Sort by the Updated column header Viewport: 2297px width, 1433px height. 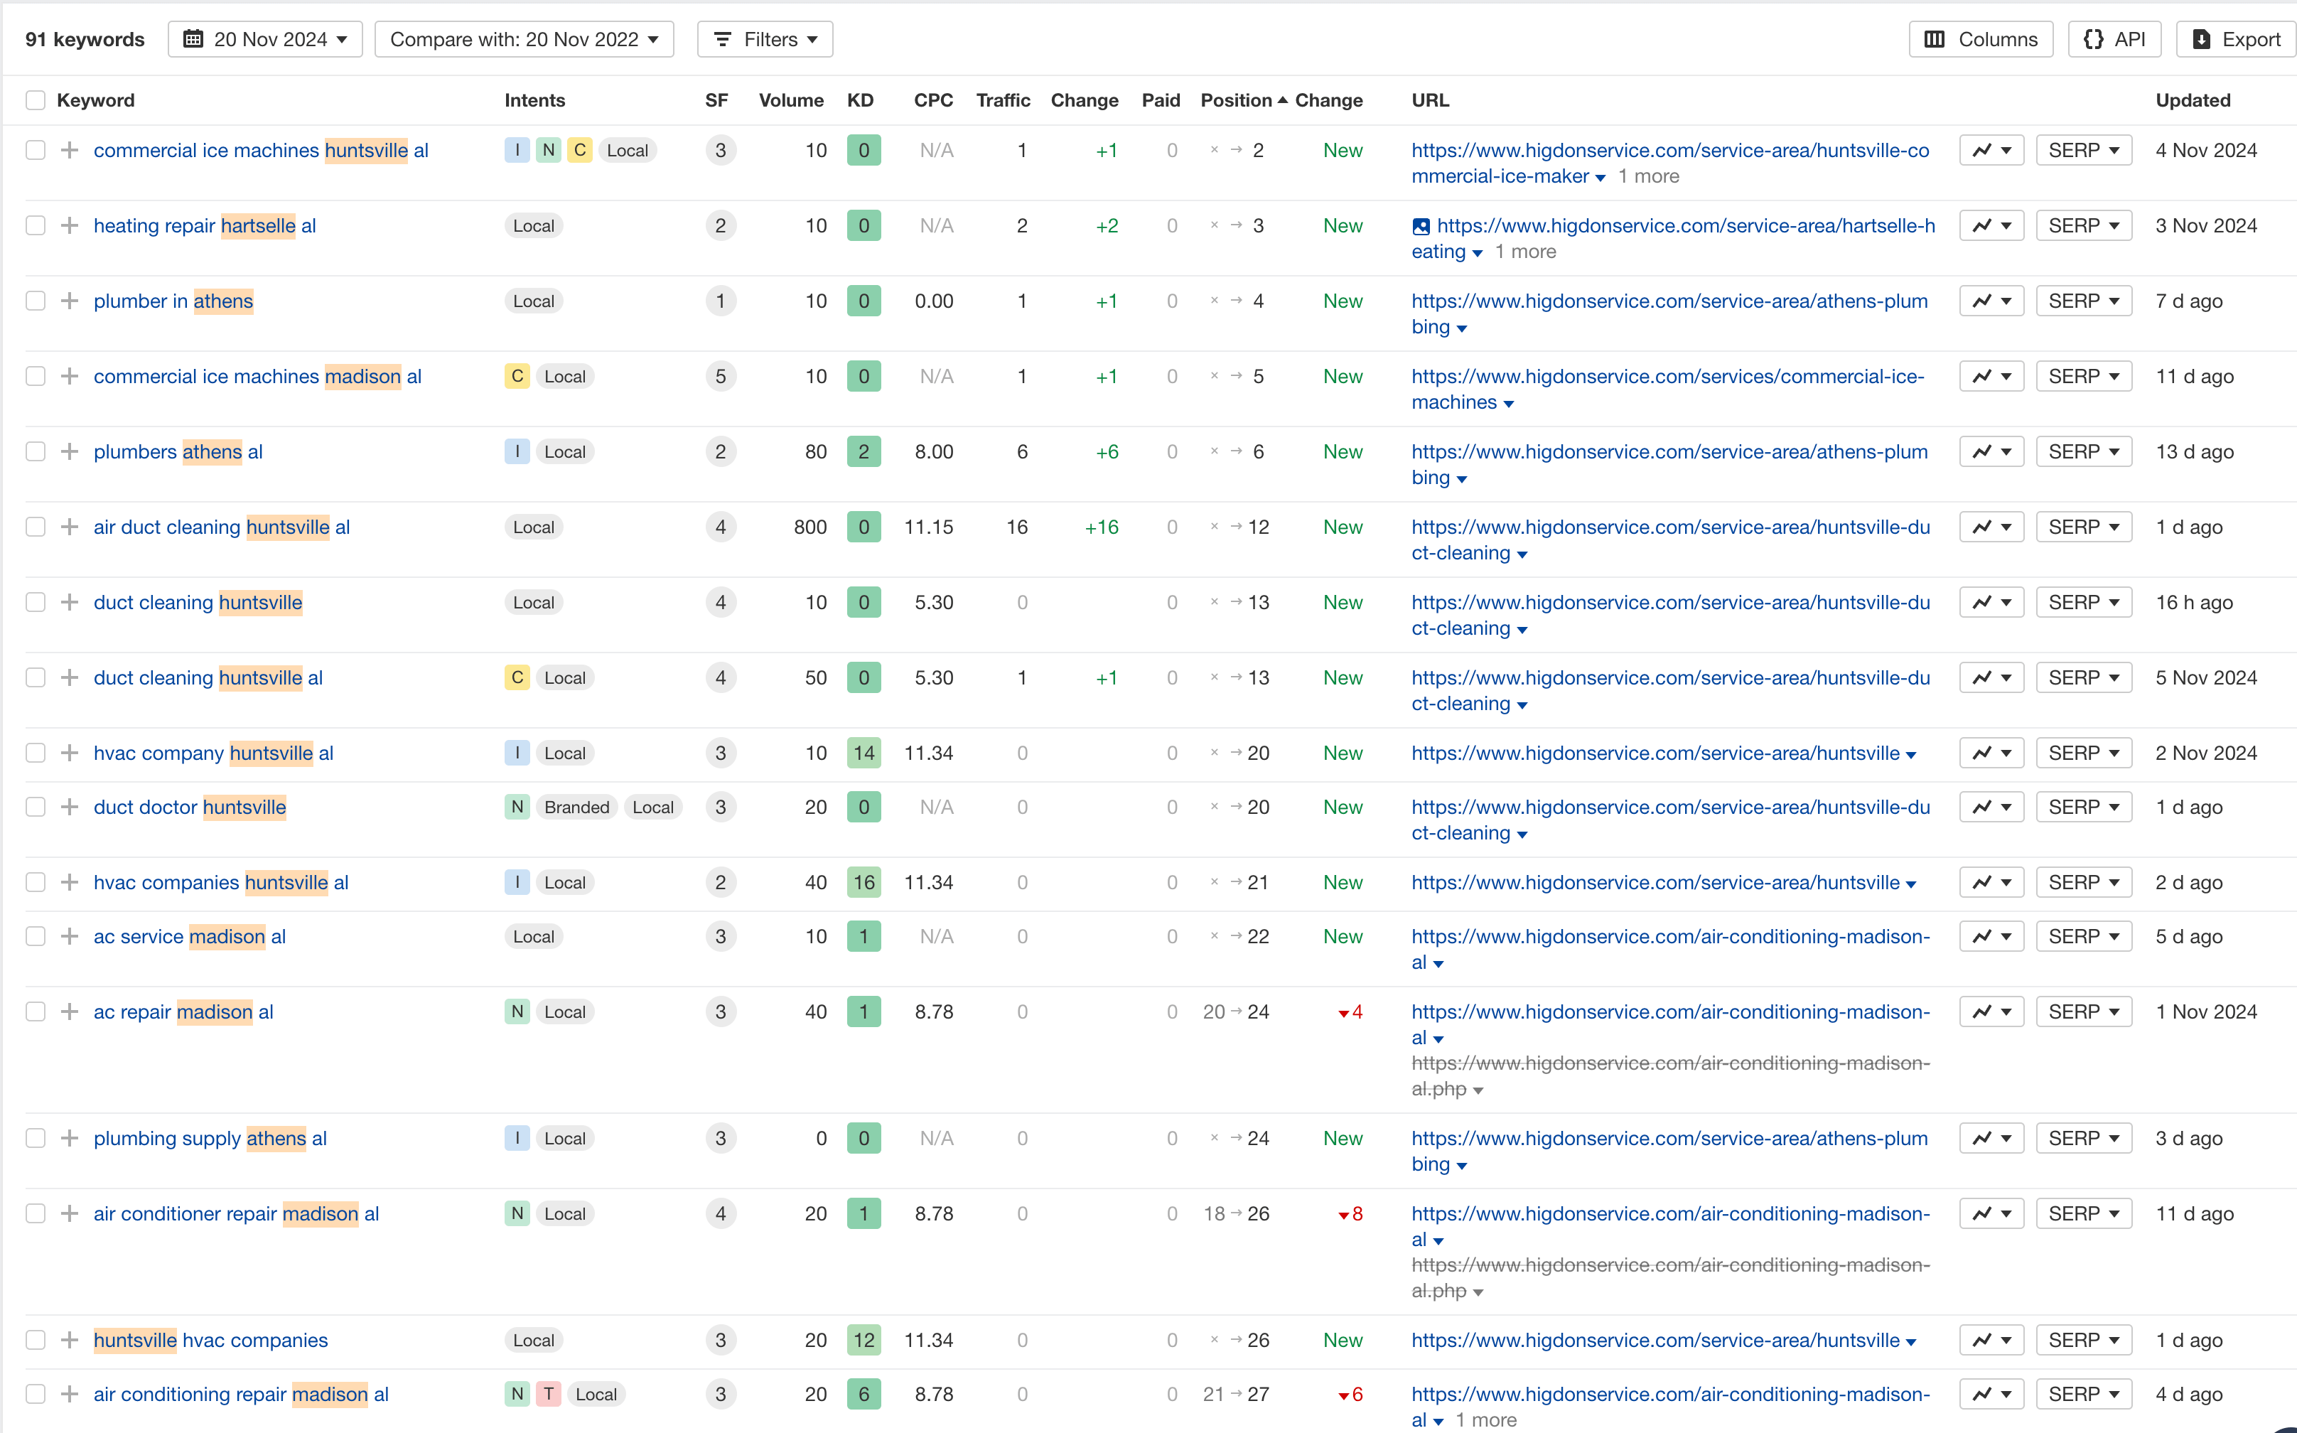2193,100
